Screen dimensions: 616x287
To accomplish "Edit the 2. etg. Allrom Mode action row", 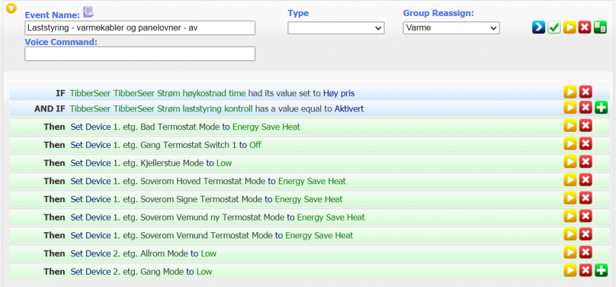I will click(570, 253).
